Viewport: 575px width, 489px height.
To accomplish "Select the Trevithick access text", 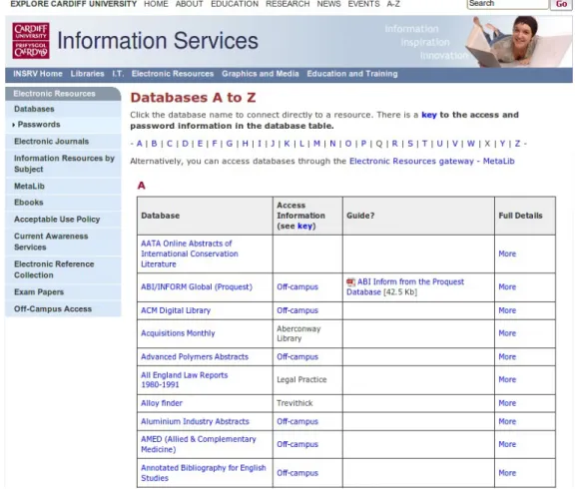I will (294, 403).
